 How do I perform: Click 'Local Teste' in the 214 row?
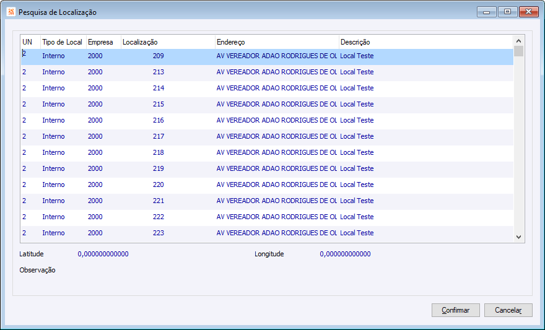point(357,88)
